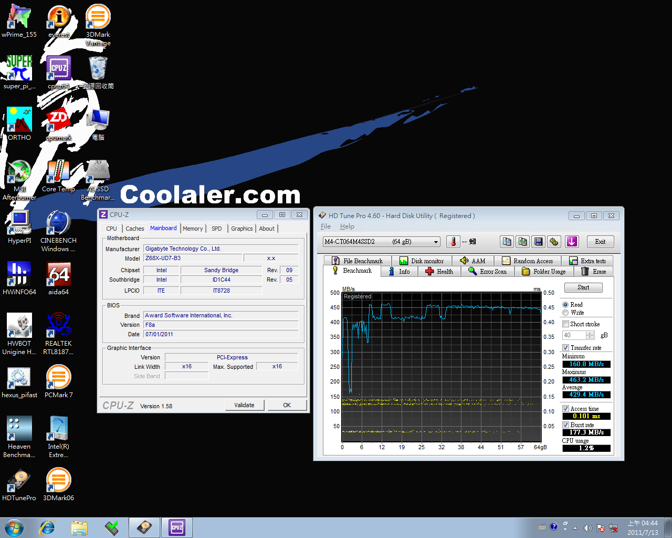This screenshot has width=672, height=538.
Task: Click the volume speaker tray icon
Action: click(587, 528)
